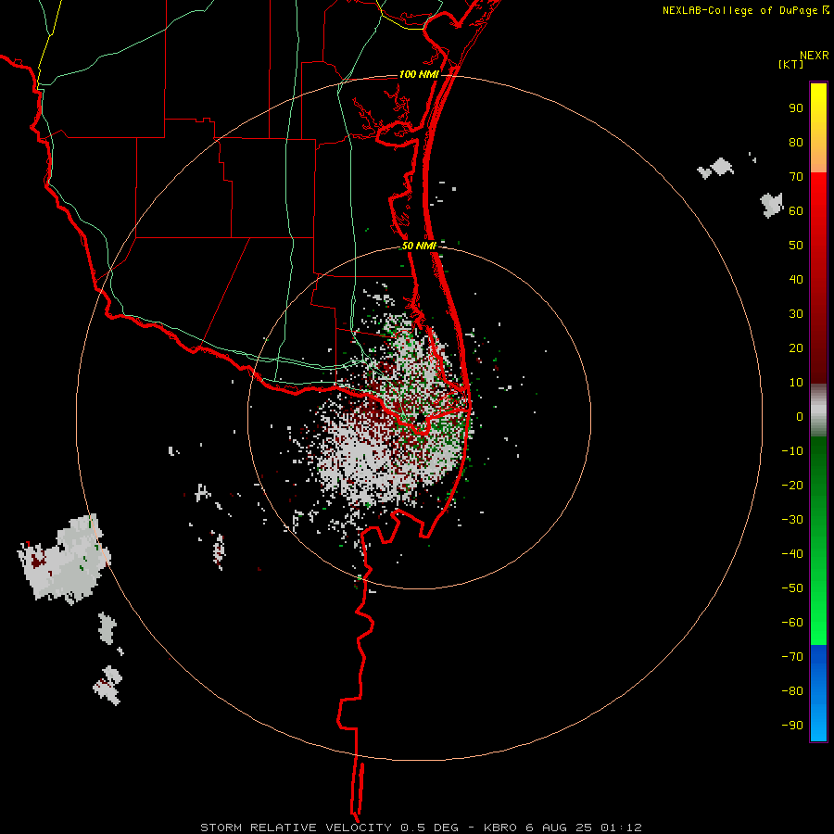Click the positive 90 knot scale value

point(796,108)
